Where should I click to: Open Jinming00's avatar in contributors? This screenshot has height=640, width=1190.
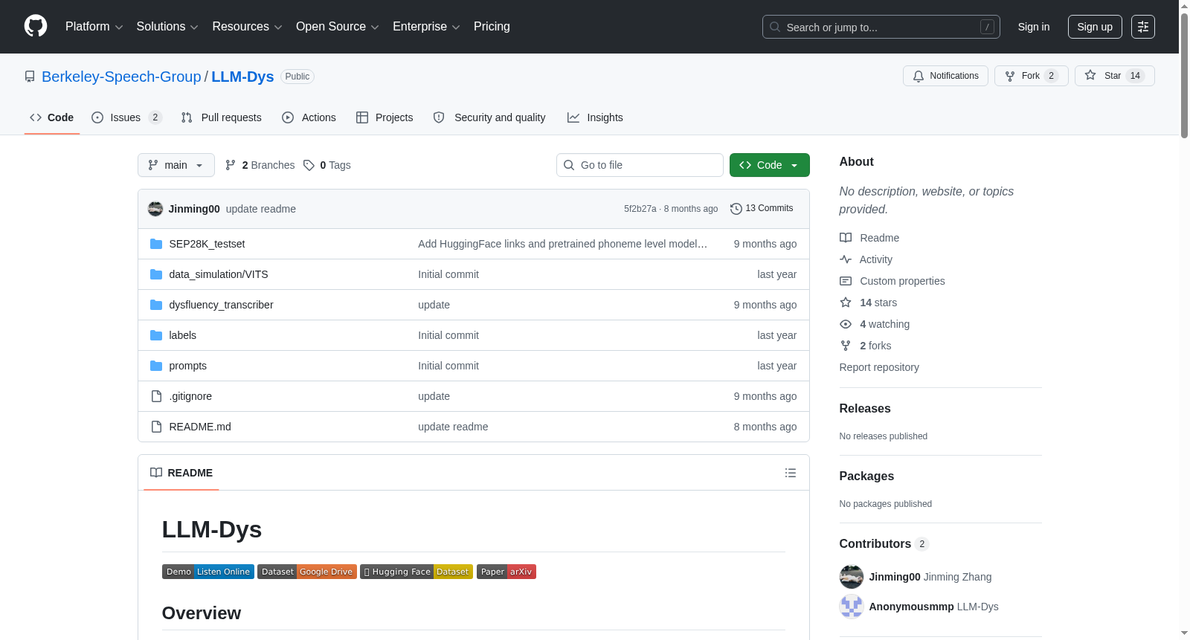[x=852, y=577]
